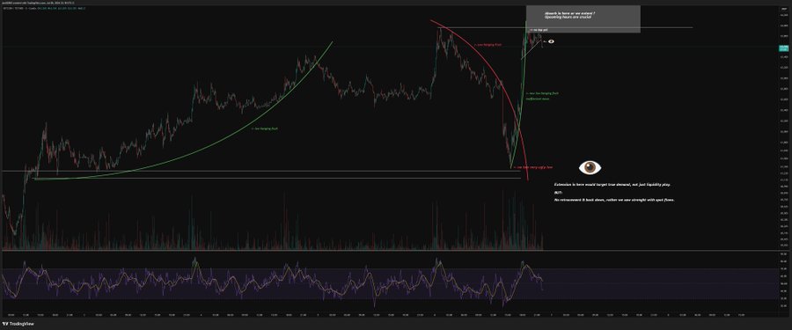Click the green 'inefficient move' label
Image resolution: width=792 pixels, height=330 pixels.
pos(537,99)
